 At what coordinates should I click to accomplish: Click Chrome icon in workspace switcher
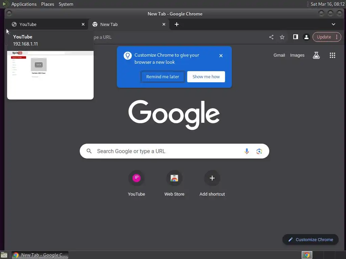[307, 255]
